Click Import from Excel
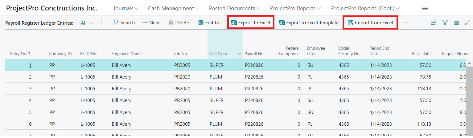 pos(370,23)
